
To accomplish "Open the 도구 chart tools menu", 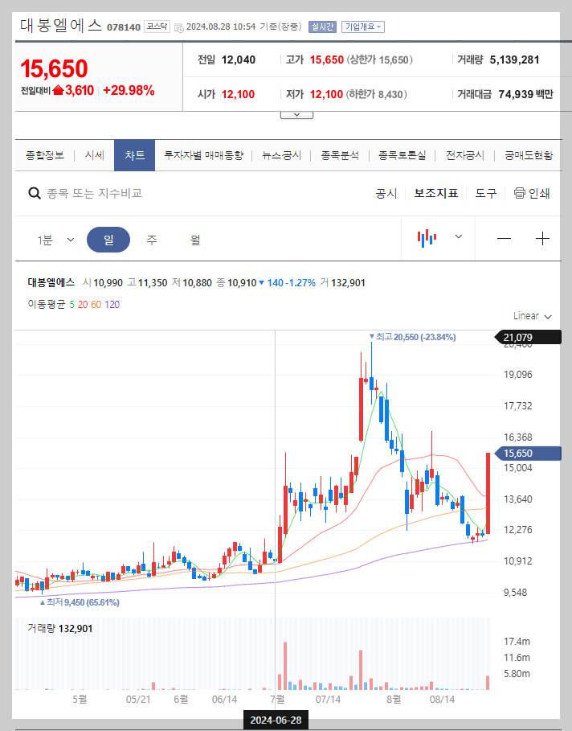I will coord(485,193).
